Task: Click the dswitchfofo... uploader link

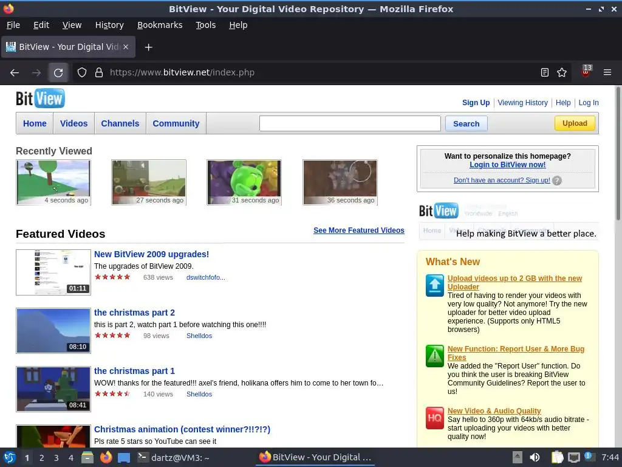Action: (205, 277)
